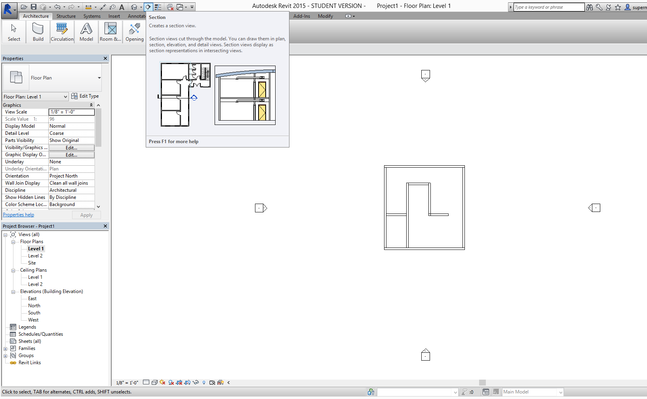Activate the Section tool icon
The image size is (647, 399).
[x=148, y=7]
